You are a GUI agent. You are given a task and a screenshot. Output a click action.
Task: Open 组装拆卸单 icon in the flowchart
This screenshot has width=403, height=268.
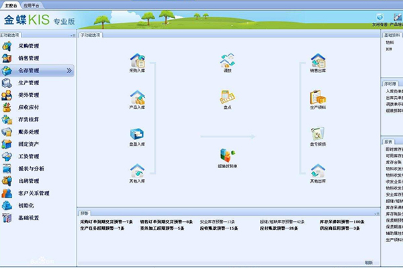click(228, 158)
